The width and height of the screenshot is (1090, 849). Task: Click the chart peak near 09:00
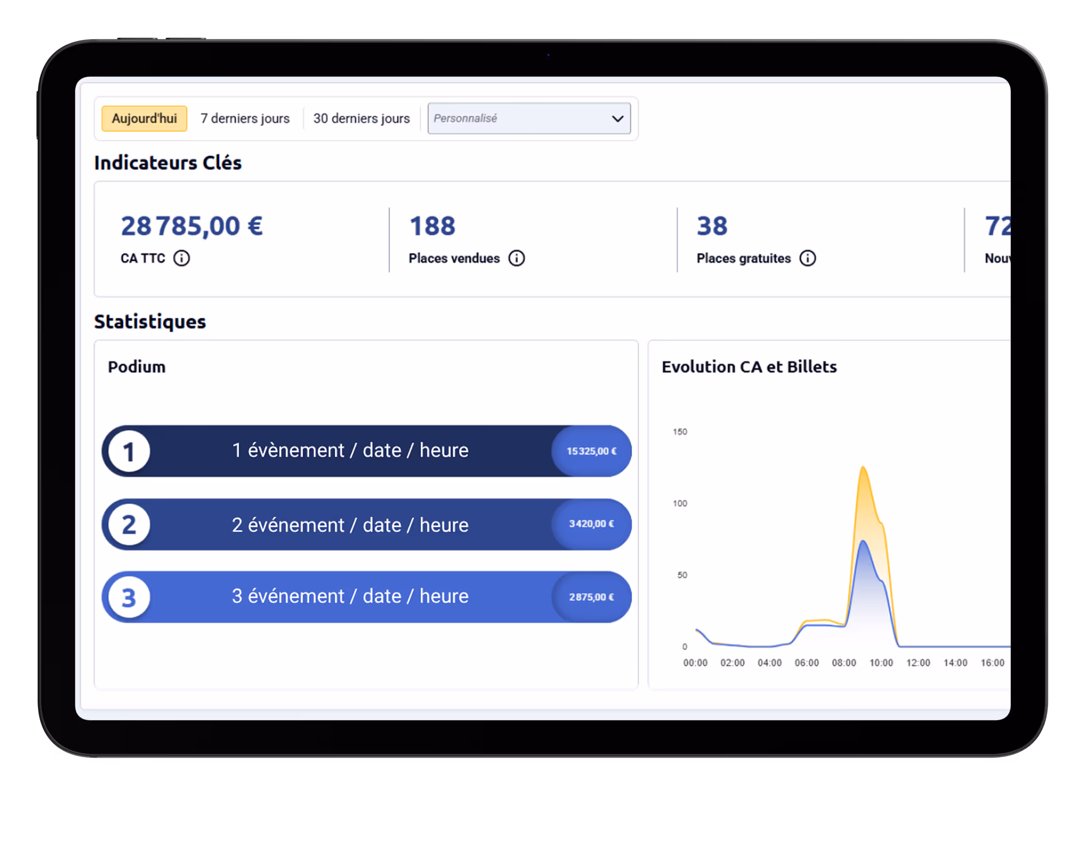863,468
